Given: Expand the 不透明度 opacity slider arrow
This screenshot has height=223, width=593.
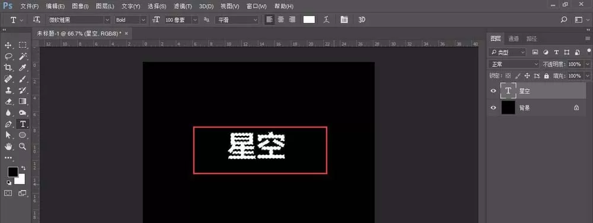Looking at the screenshot, I should (587, 64).
